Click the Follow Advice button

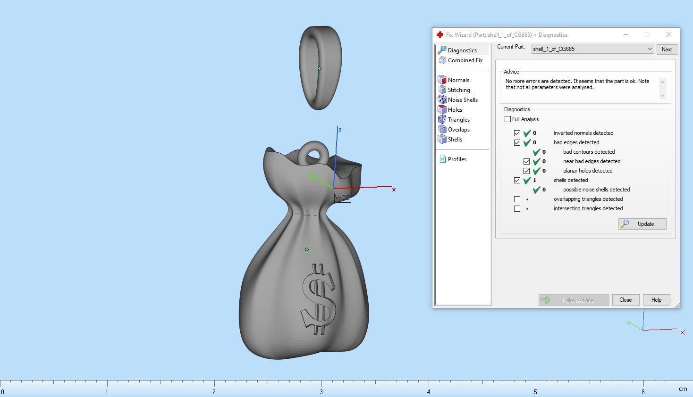point(574,300)
